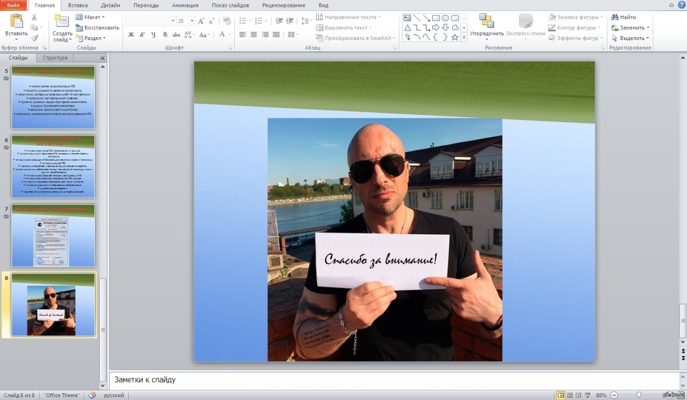Select the oval shape in shapes gallery
Screen dimensions: 687x400
(445, 18)
